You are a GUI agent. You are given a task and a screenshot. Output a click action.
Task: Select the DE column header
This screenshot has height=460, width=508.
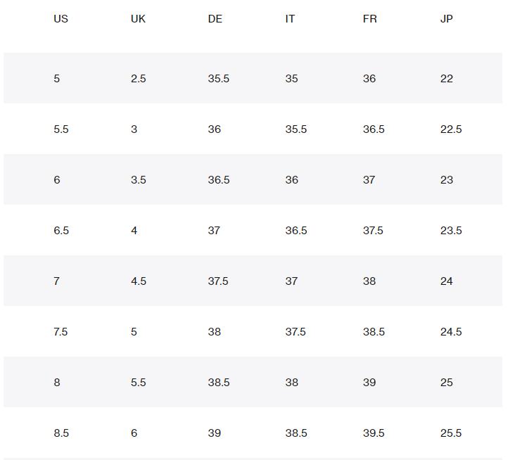[215, 19]
